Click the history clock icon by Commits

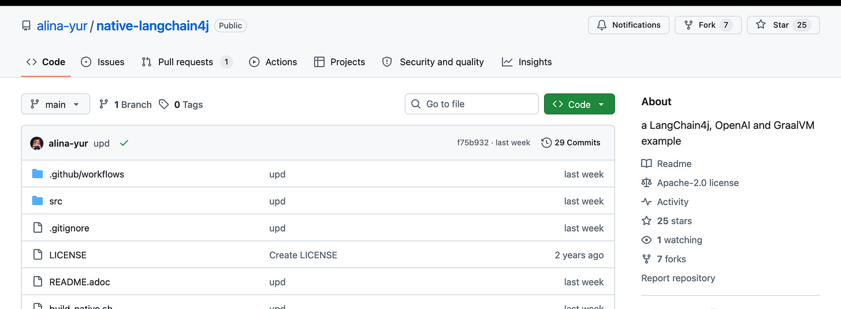click(x=546, y=143)
